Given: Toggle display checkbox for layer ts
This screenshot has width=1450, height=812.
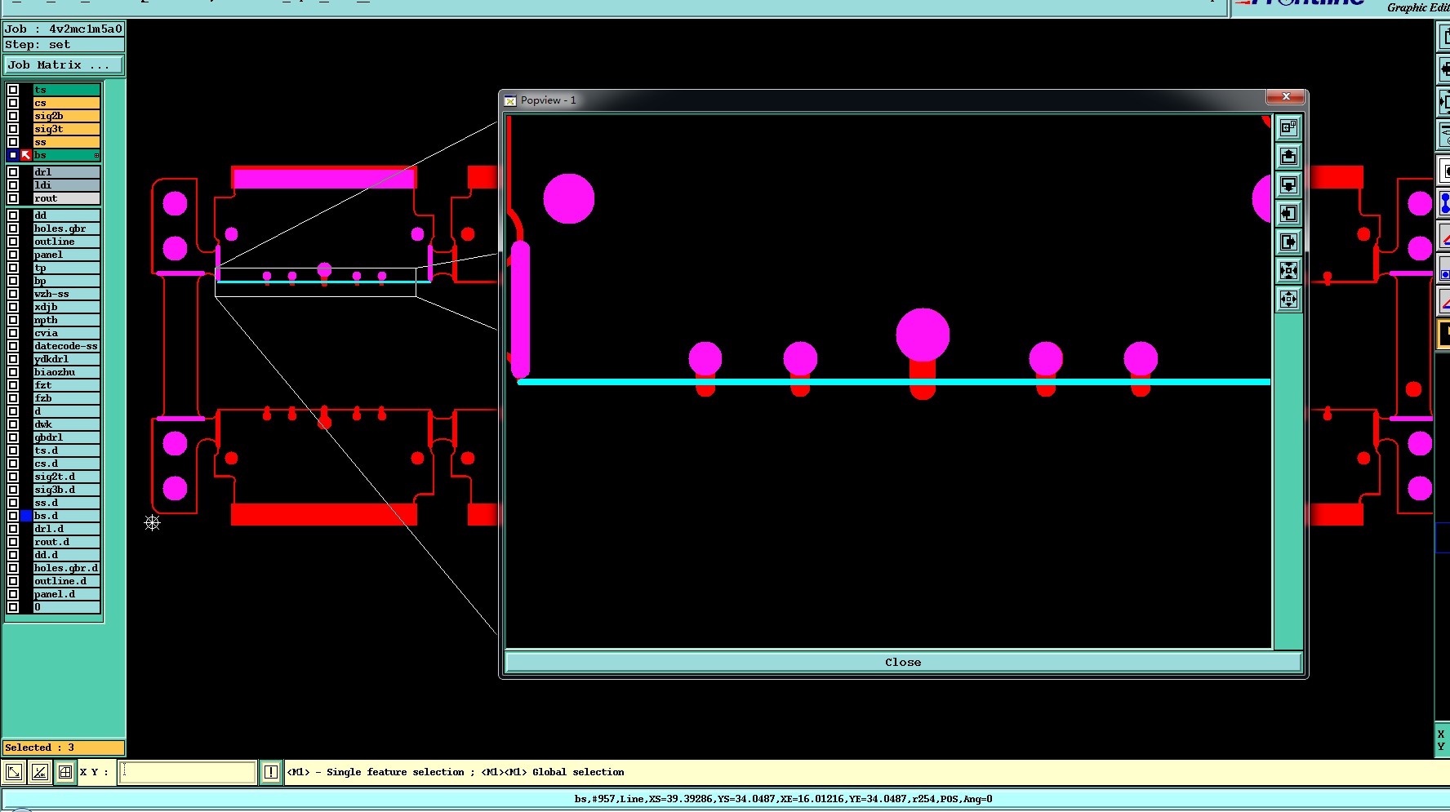Looking at the screenshot, I should (x=13, y=90).
